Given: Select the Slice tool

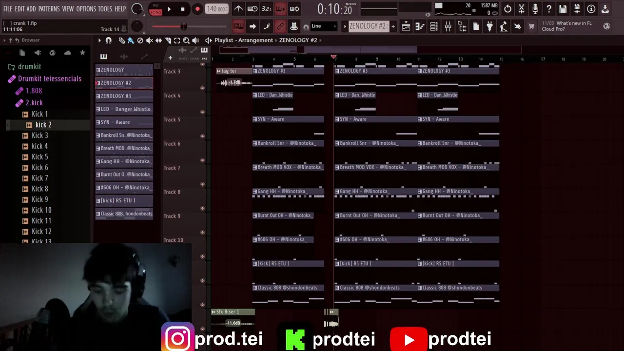Looking at the screenshot, I should [168, 40].
